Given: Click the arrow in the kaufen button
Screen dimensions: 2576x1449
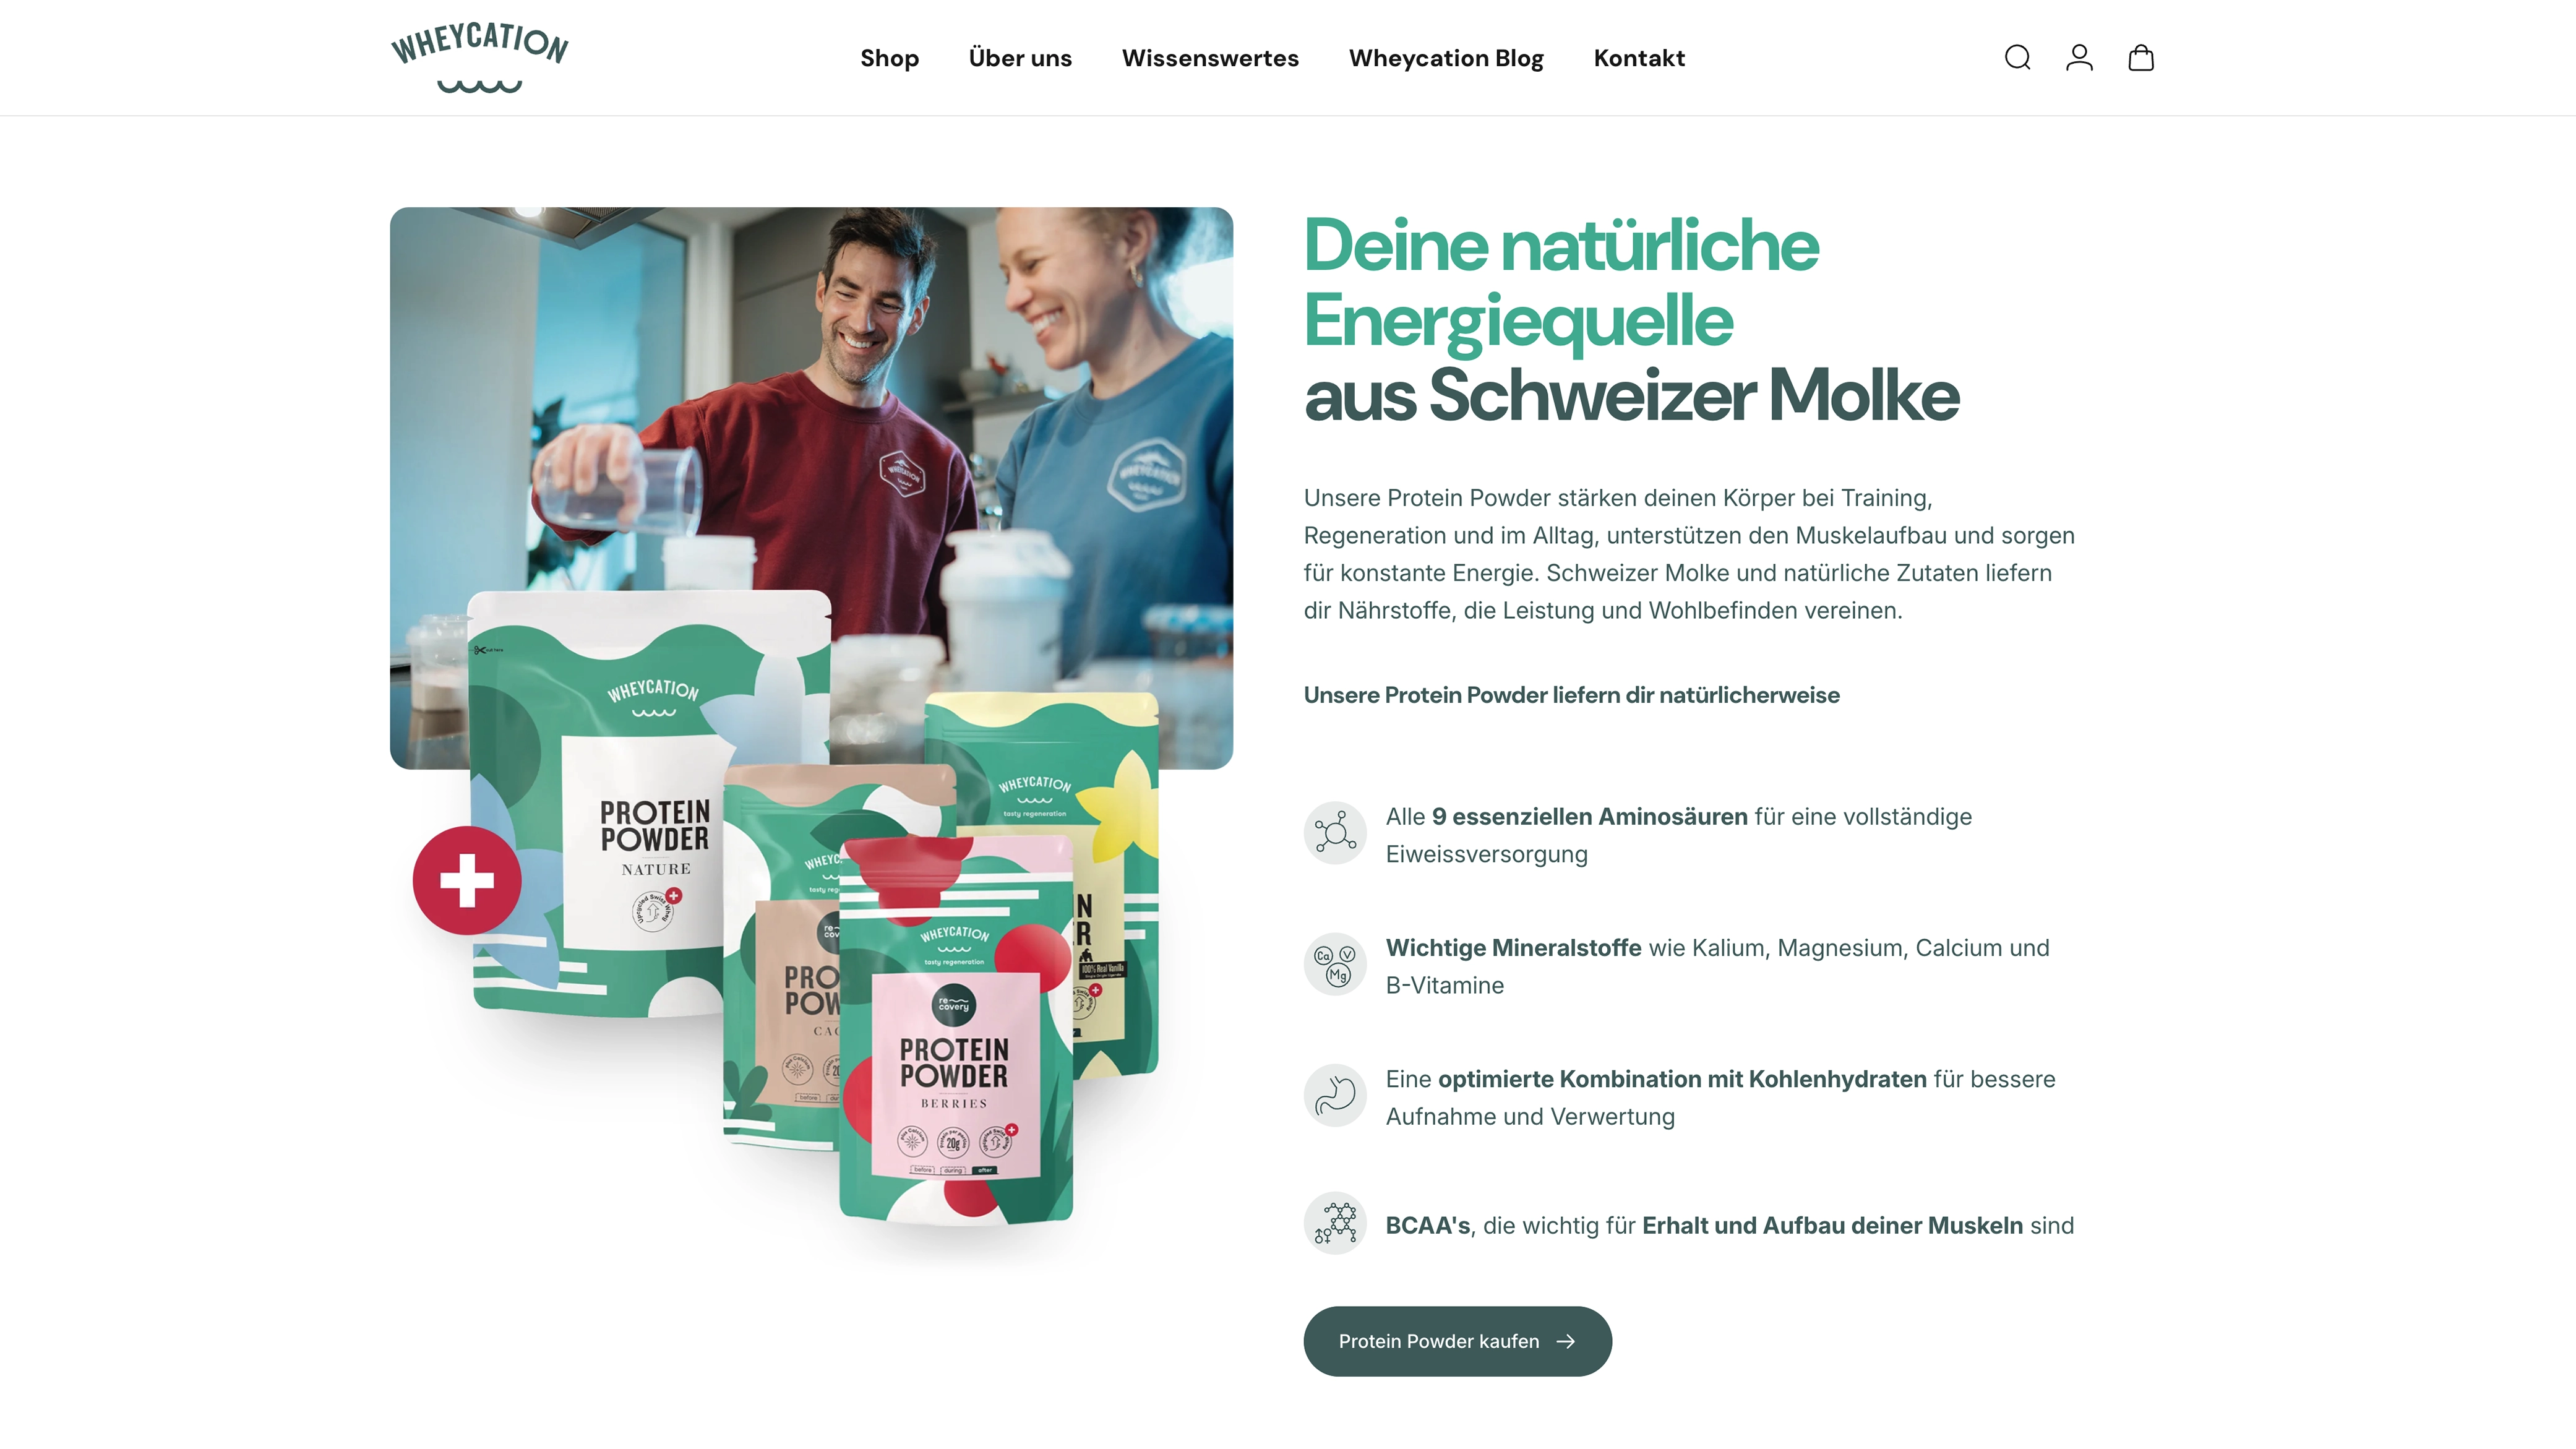Looking at the screenshot, I should click(x=1566, y=1341).
